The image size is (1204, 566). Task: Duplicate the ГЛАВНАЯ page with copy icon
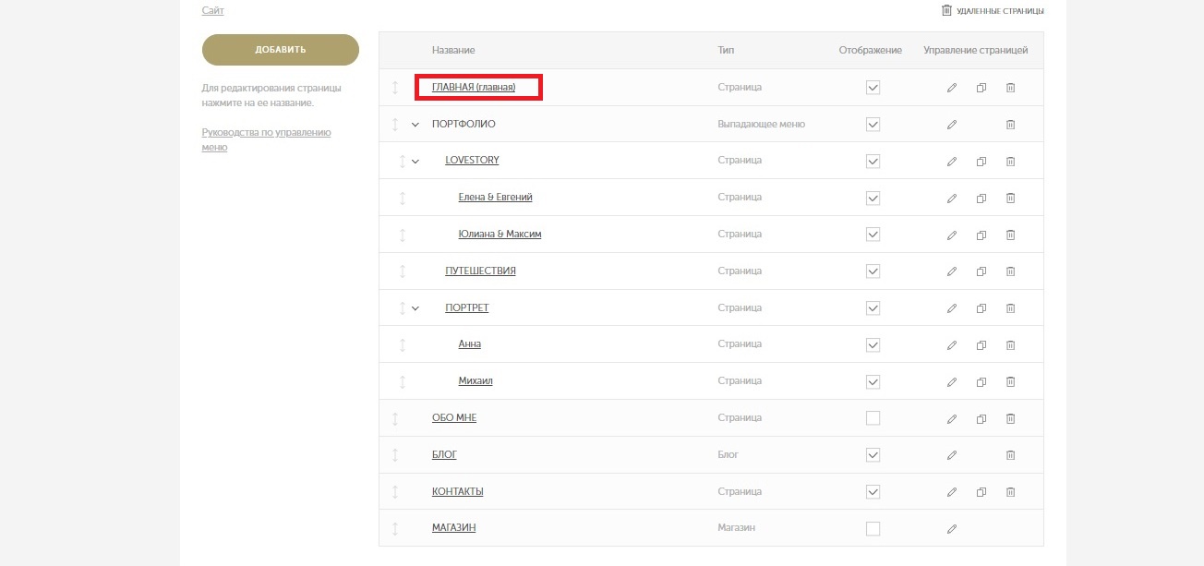coord(981,88)
